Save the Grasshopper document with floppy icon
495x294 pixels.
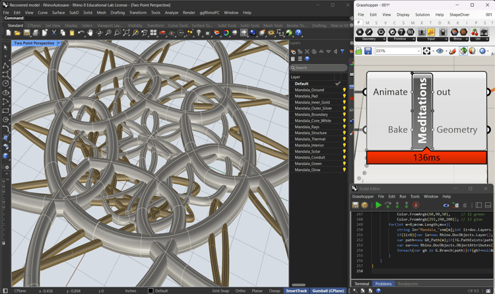tap(368, 51)
